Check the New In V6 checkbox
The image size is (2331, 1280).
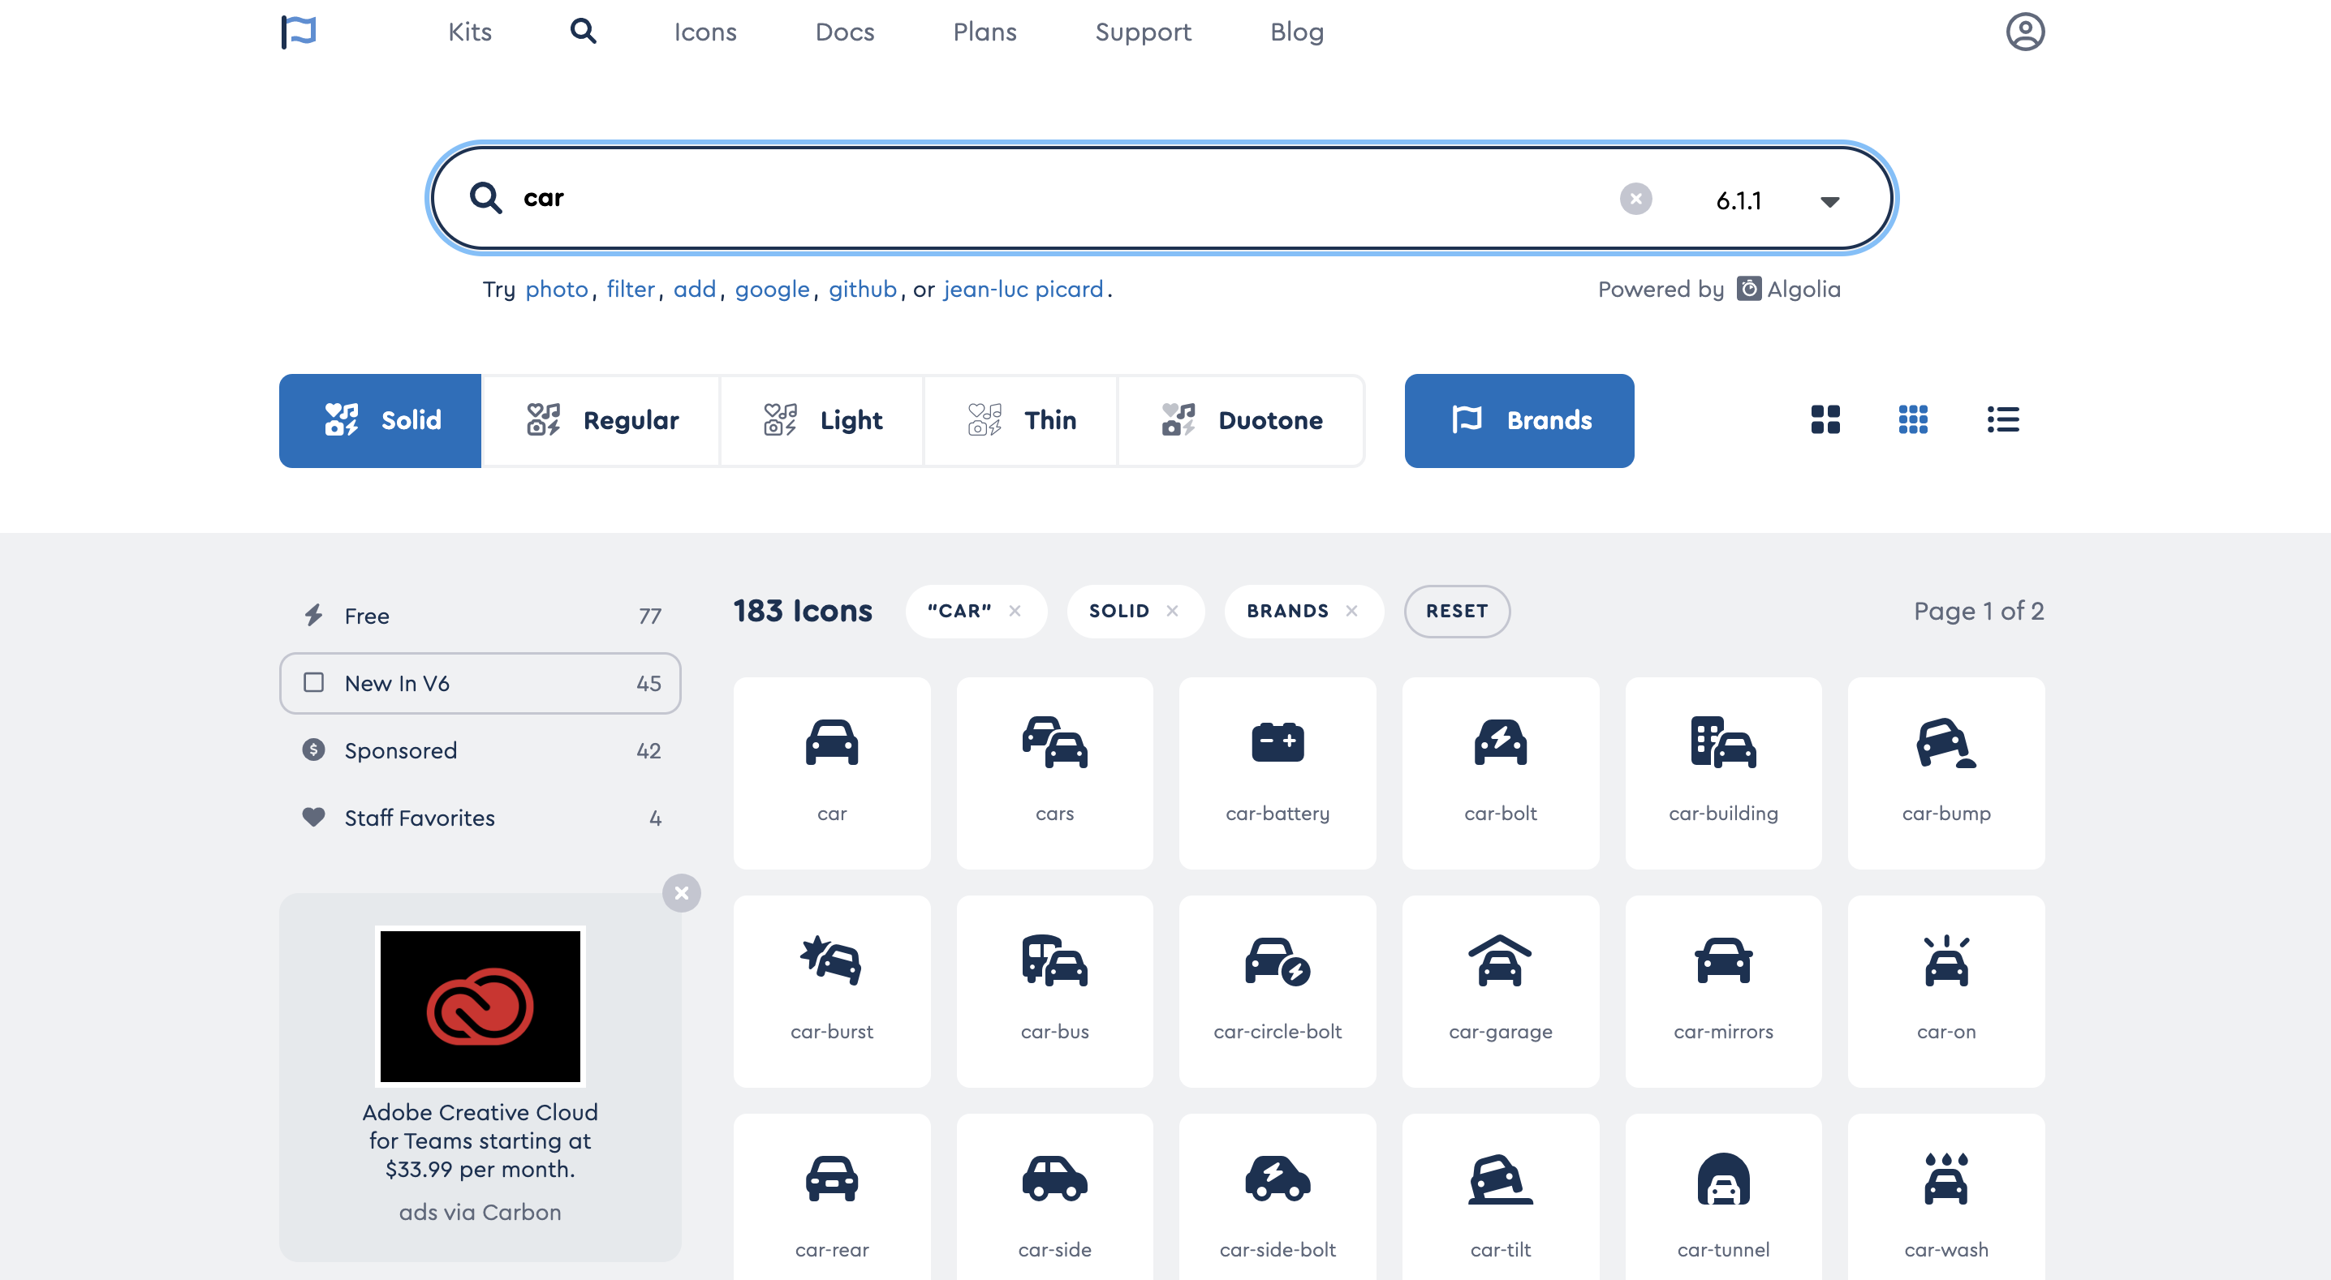click(x=314, y=682)
